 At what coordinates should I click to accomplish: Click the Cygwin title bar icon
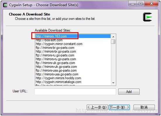[5, 5]
